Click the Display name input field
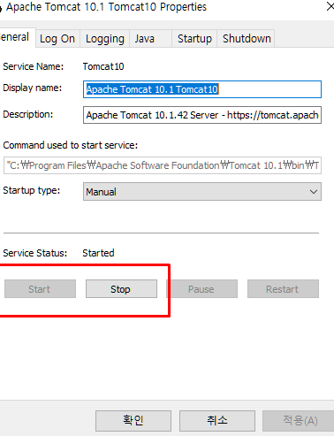Viewport: 334px width, 436px height. (202, 89)
